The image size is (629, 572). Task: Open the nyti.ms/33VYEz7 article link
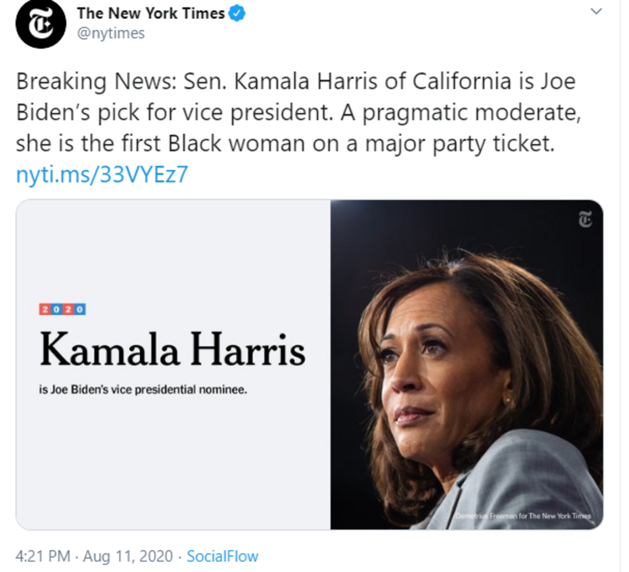pyautogui.click(x=101, y=174)
